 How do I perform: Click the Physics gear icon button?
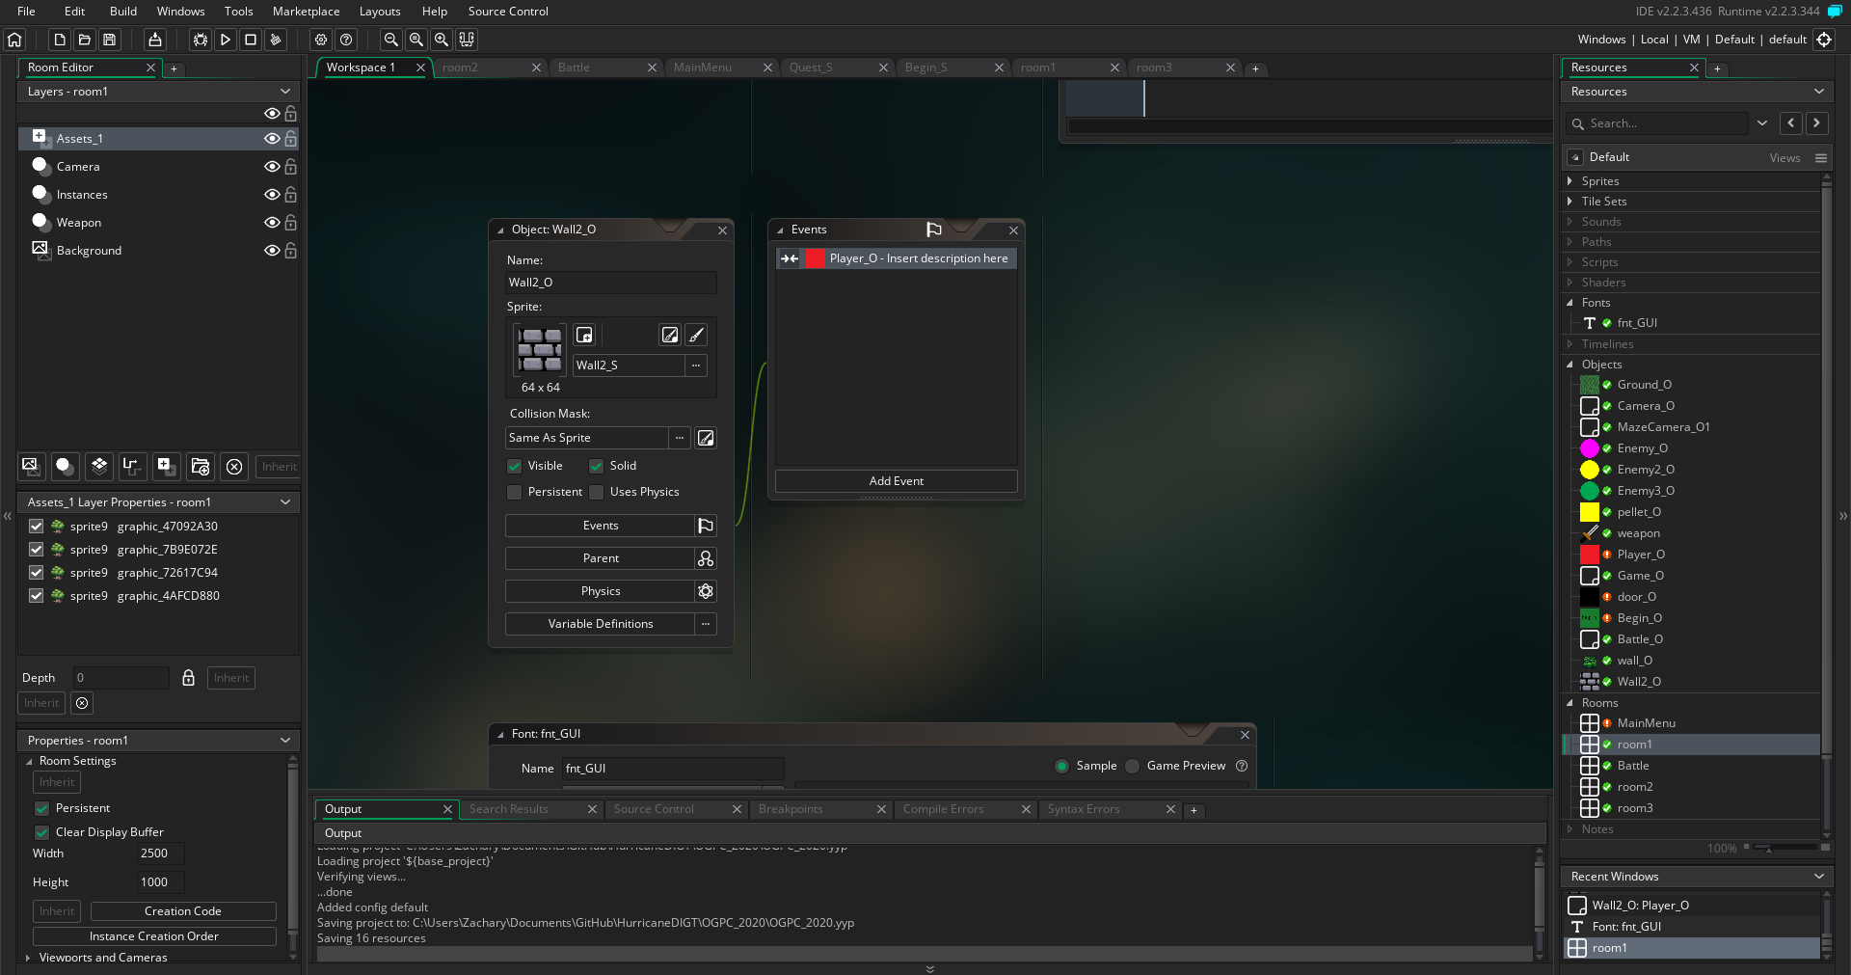pyautogui.click(x=706, y=591)
